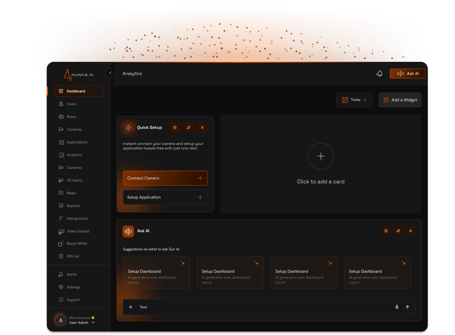Click the send arrow icon in Ask AI
The height and width of the screenshot is (335, 455).
coord(407,307)
